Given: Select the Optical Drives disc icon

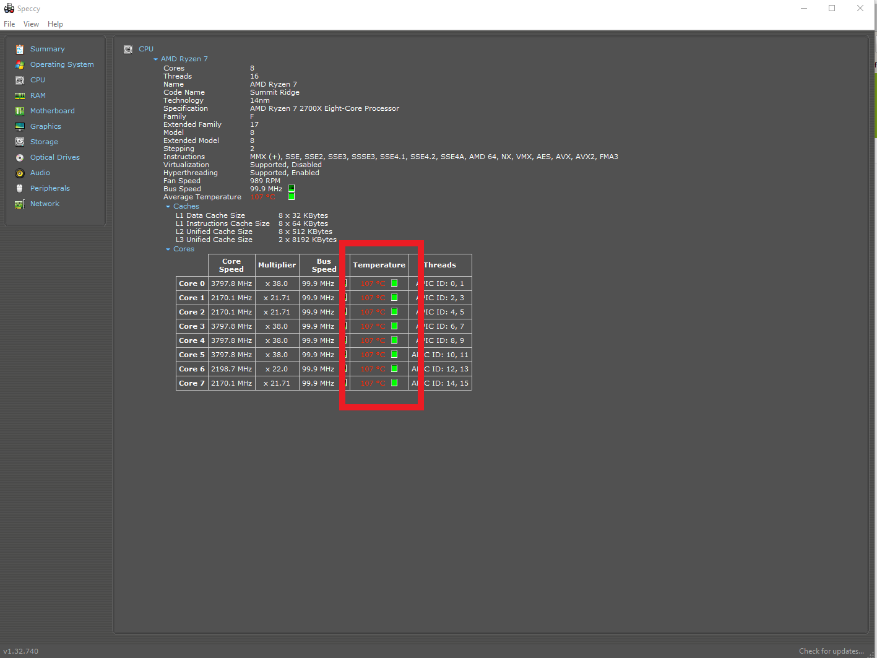Looking at the screenshot, I should (x=20, y=157).
